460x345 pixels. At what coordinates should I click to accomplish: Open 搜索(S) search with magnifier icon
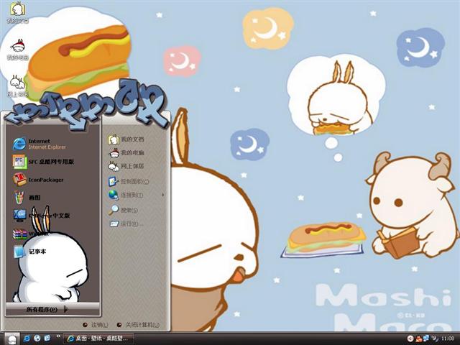pos(124,210)
